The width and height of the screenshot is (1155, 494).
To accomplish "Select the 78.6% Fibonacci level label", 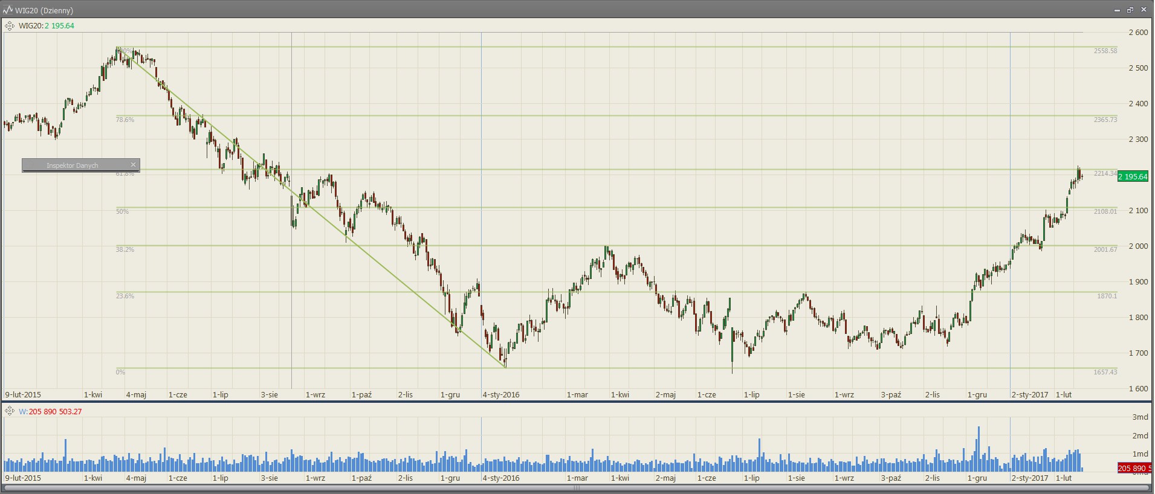I will tap(125, 120).
